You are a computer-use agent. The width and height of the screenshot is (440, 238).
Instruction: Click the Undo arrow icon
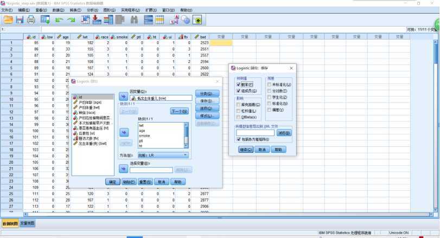point(59,20)
